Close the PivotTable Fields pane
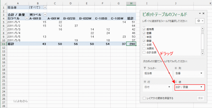This screenshot has height=108, width=212. tap(208, 13)
